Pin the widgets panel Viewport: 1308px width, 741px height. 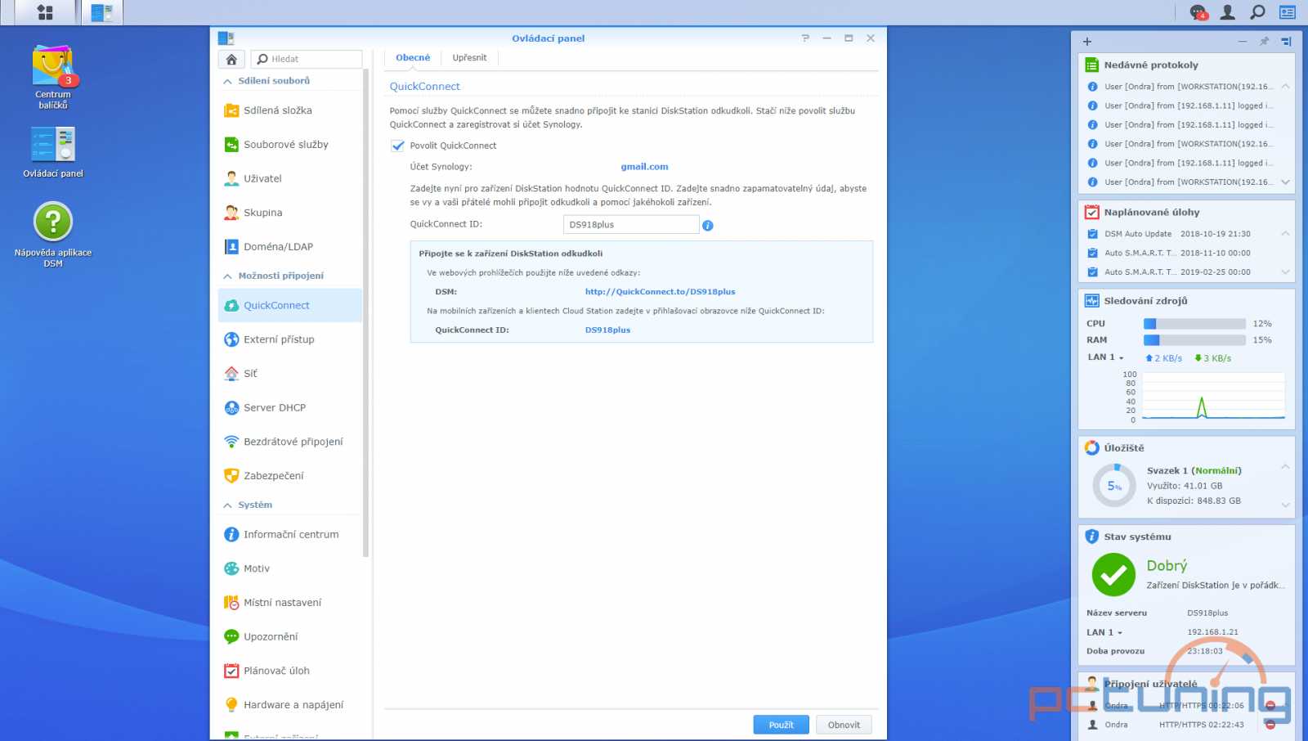tap(1265, 41)
